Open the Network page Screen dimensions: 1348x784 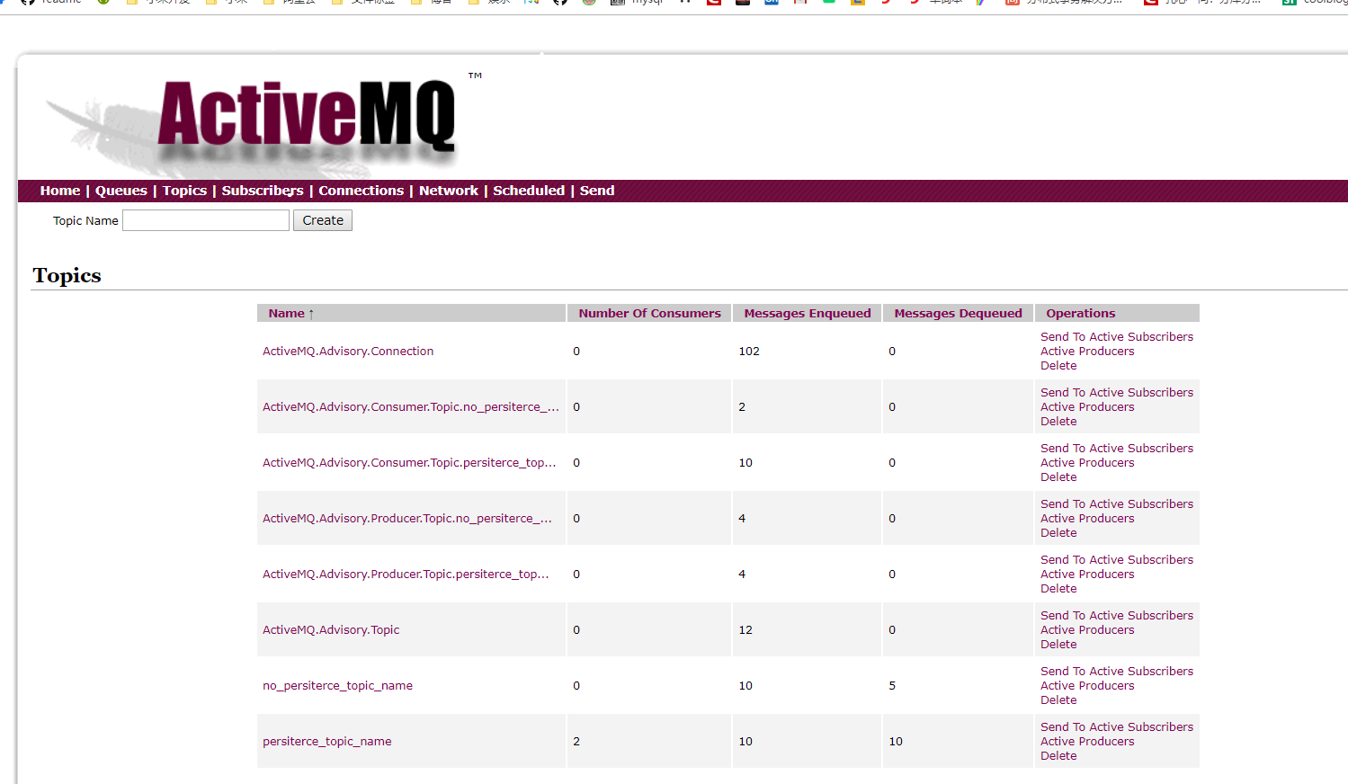click(x=449, y=191)
